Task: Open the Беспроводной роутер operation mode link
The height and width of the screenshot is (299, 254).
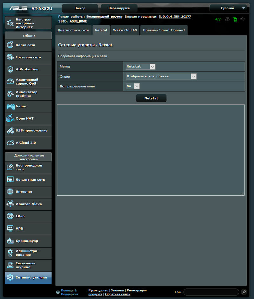Action: tap(104, 17)
